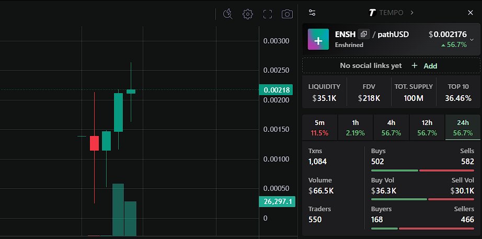
Task: Close the pair details panel
Action: tap(470, 13)
